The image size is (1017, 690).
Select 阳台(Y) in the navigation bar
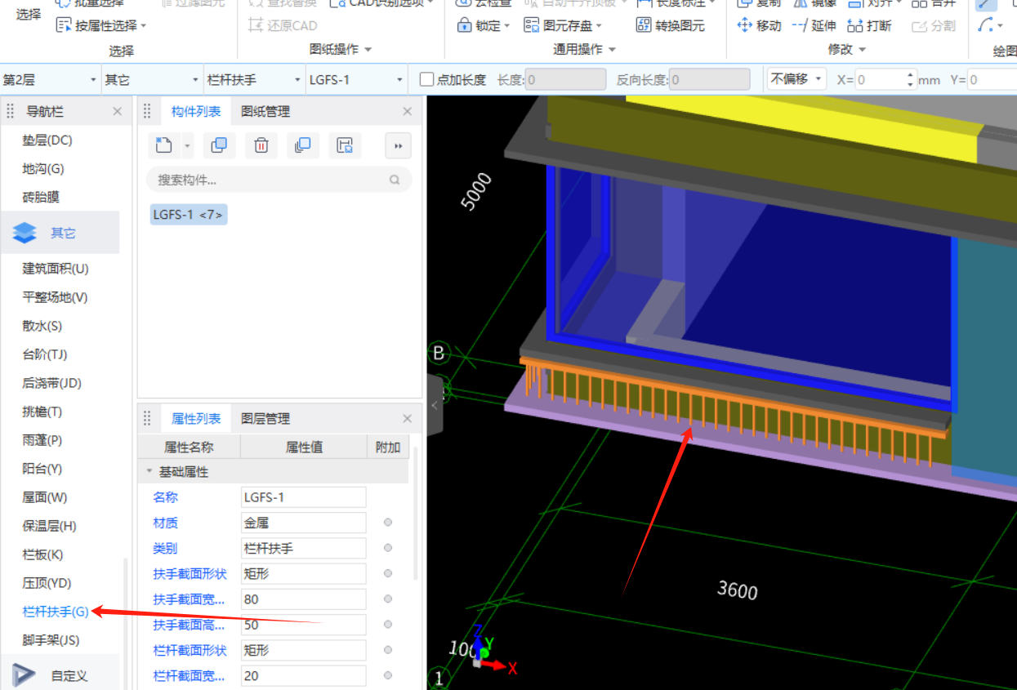tap(42, 469)
